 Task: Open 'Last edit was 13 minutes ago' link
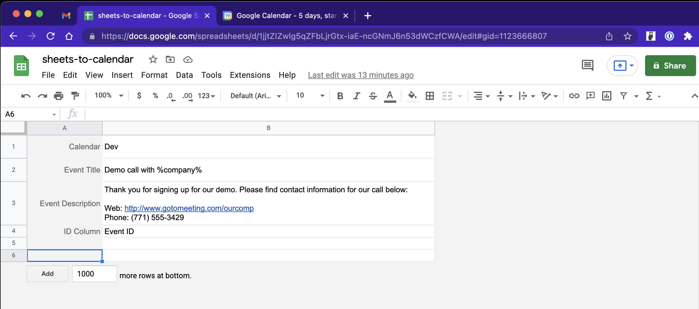coord(361,75)
